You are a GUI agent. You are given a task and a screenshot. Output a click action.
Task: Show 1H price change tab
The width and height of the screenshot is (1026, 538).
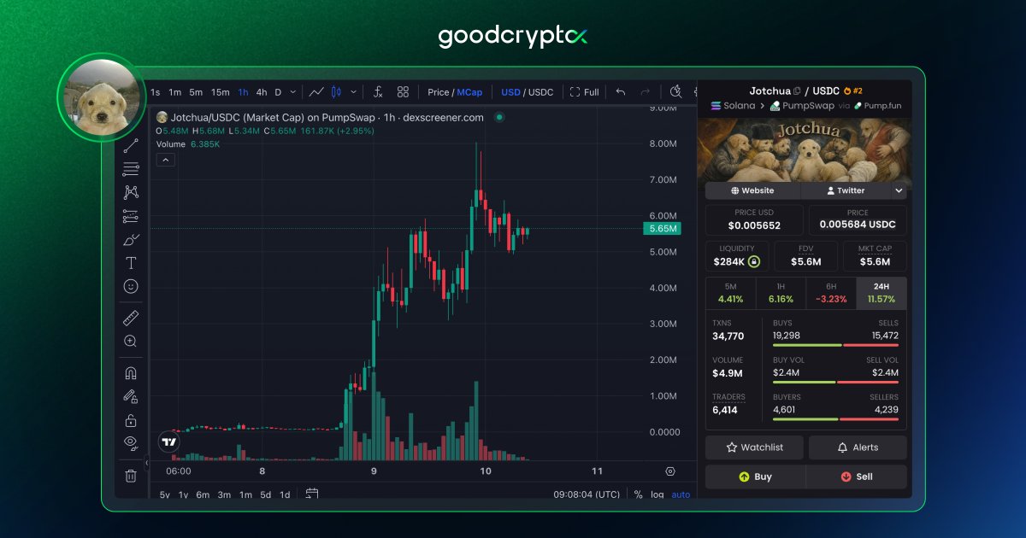point(781,293)
